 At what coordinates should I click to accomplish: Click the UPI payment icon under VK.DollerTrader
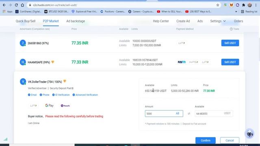coord(33,105)
